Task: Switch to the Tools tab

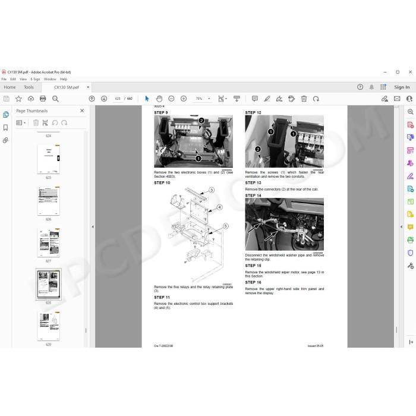Action: tap(29, 87)
